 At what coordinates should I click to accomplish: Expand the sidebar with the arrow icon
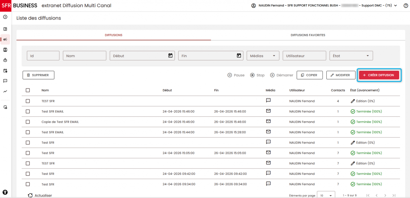click(5, 17)
